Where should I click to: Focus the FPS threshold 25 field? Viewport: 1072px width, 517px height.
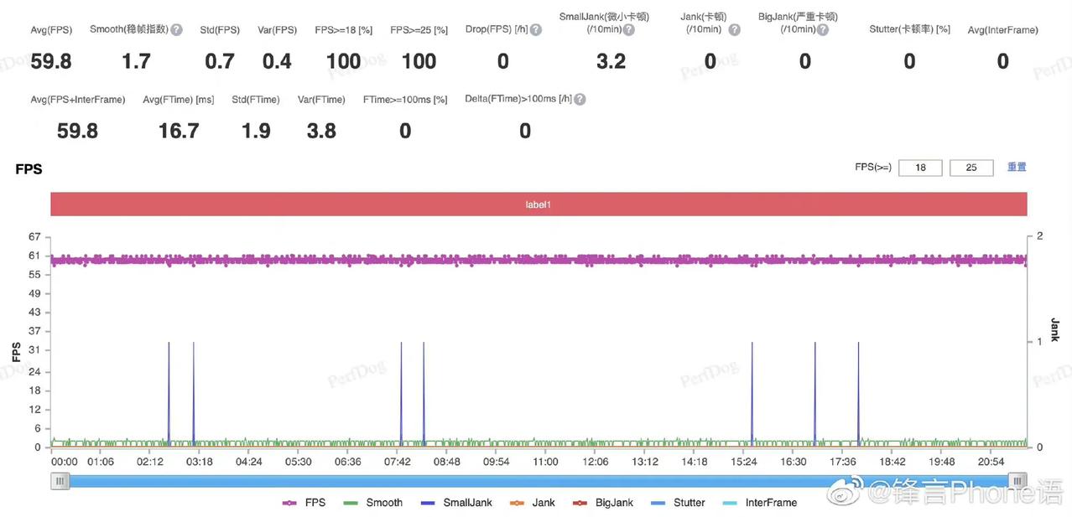tap(971, 168)
